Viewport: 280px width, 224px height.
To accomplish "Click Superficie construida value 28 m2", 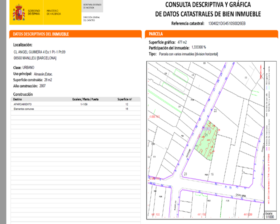I will coord(48,80).
